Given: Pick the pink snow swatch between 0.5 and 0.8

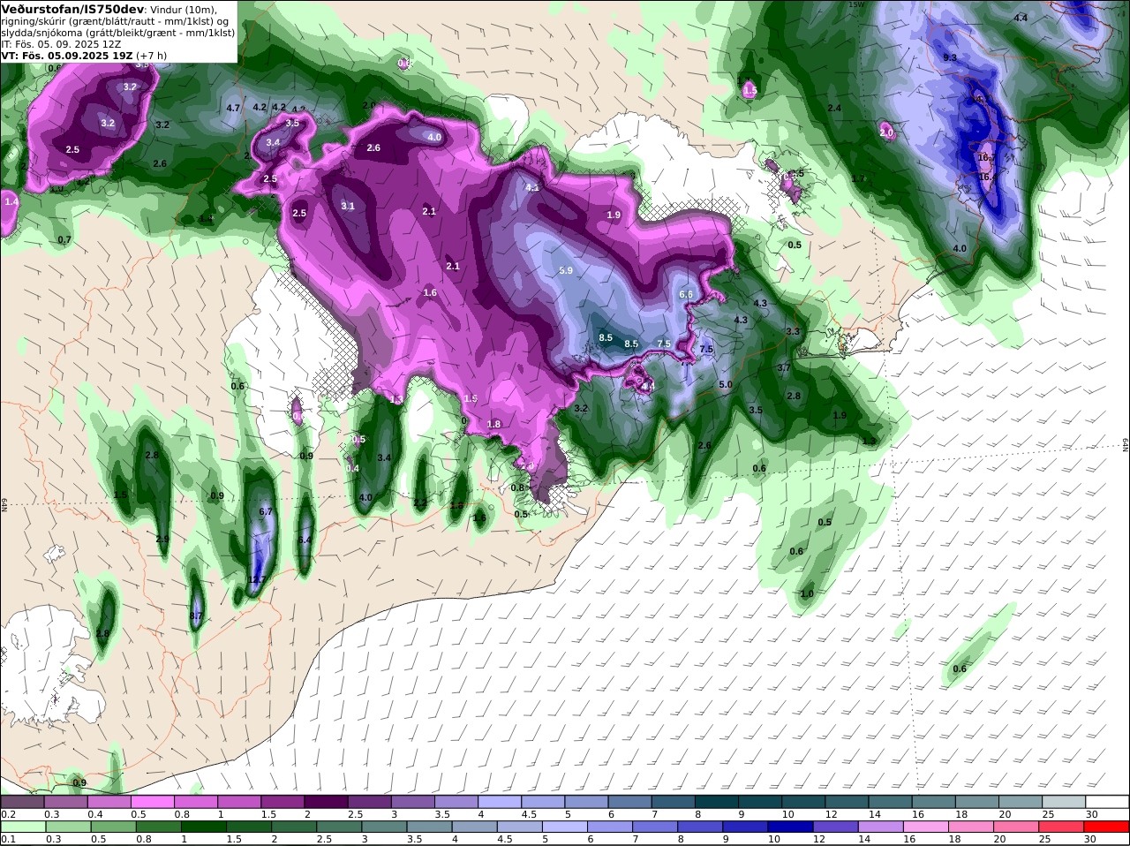Looking at the screenshot, I should tap(154, 802).
